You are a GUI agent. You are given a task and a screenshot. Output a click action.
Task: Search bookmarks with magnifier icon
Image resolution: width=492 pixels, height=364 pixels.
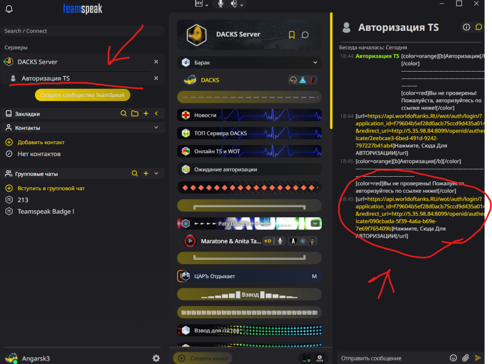123,113
